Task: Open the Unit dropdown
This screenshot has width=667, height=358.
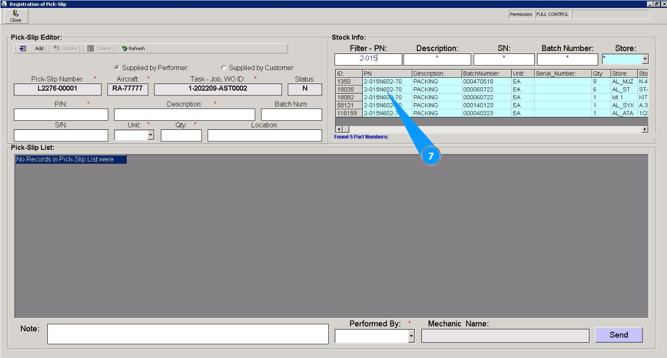Action: coord(151,136)
